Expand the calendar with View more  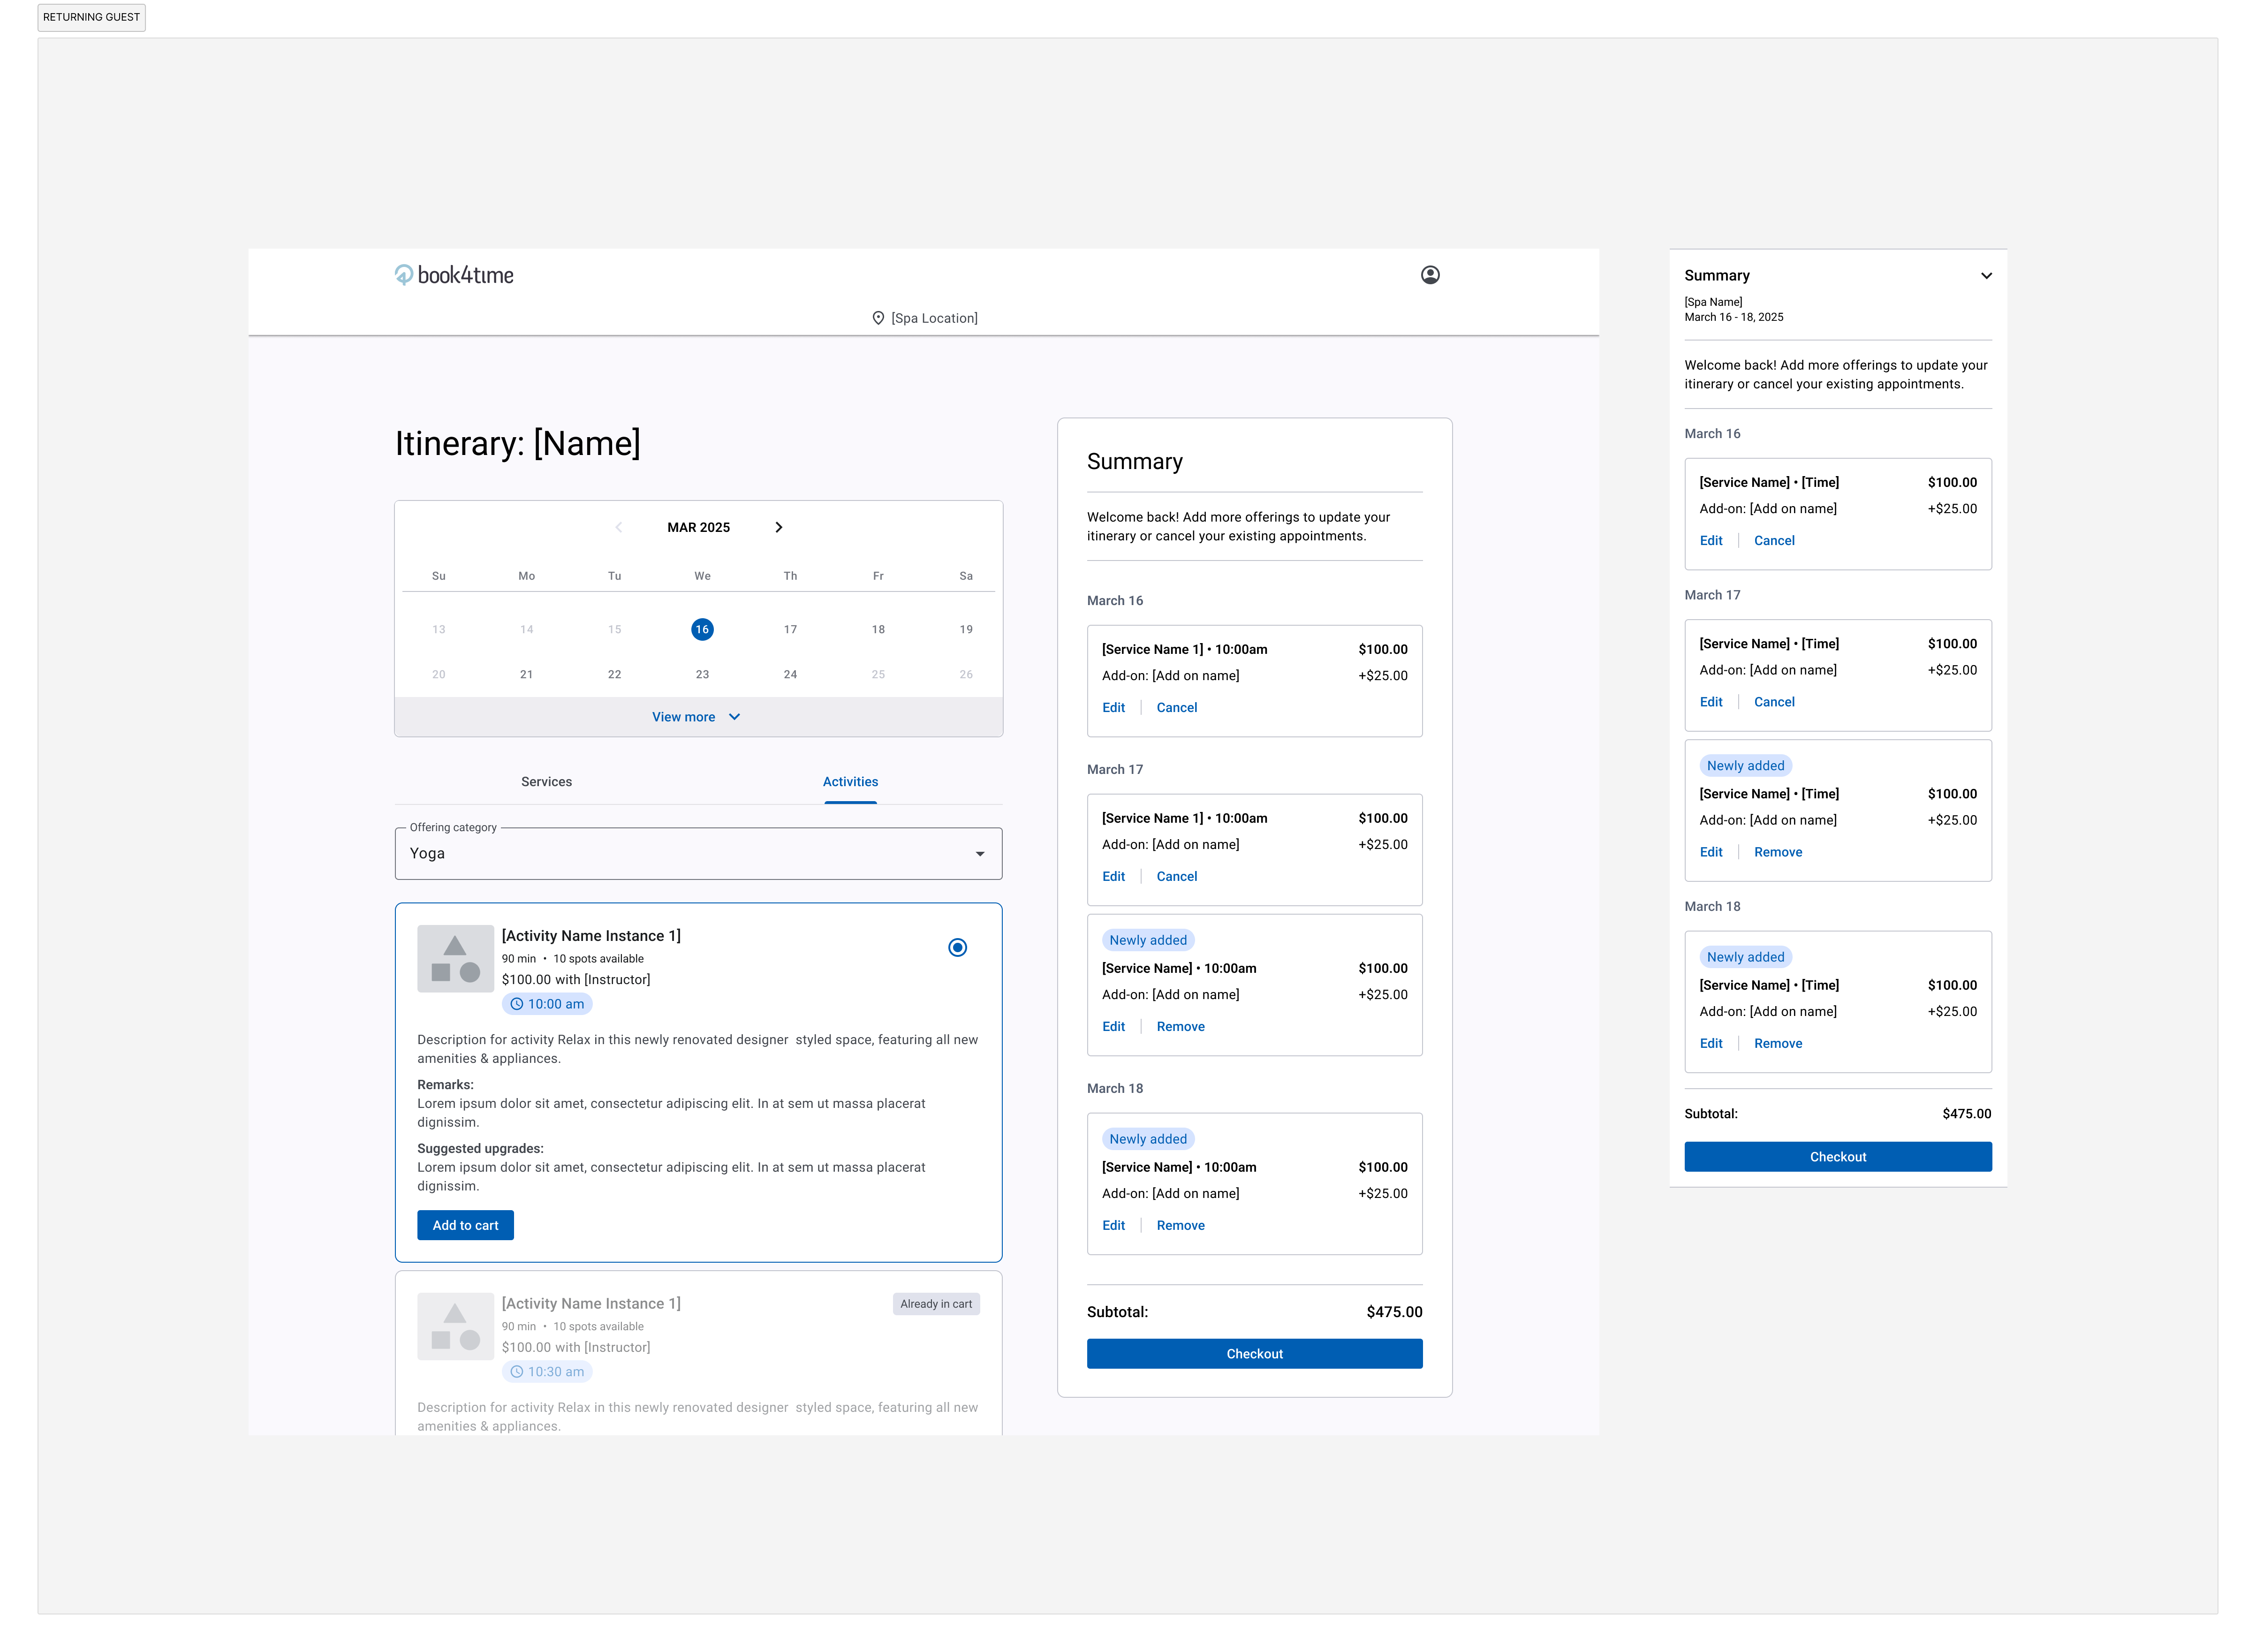697,717
